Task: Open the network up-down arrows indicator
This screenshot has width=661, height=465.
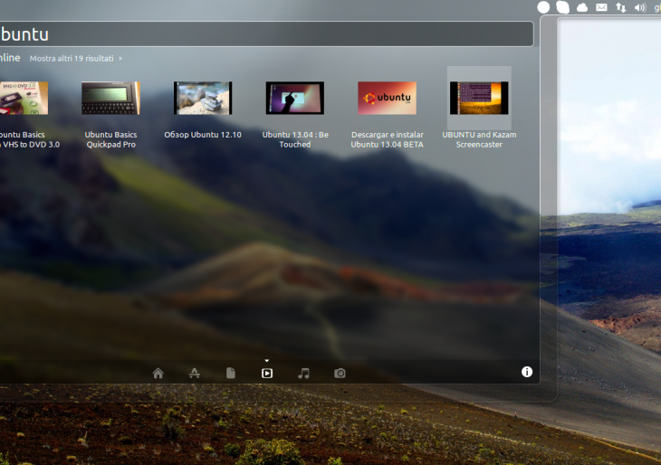Action: [x=621, y=7]
